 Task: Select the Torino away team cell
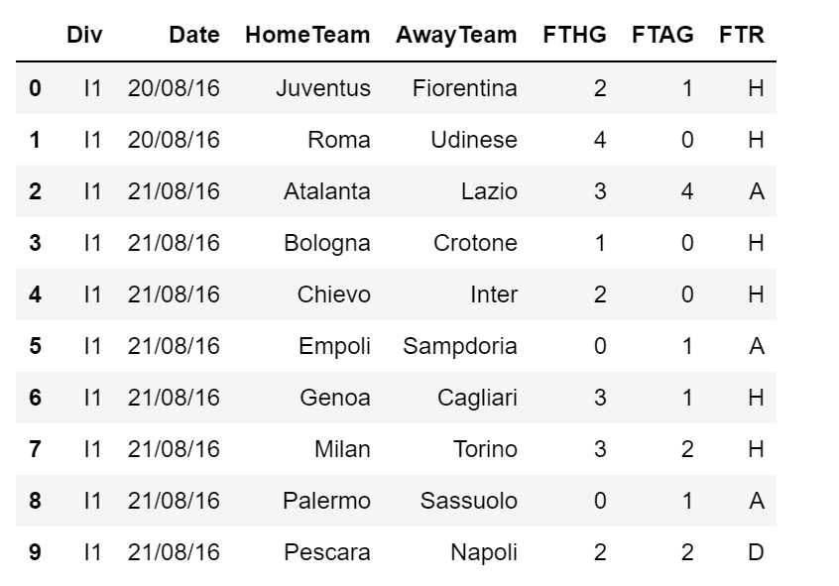(485, 449)
